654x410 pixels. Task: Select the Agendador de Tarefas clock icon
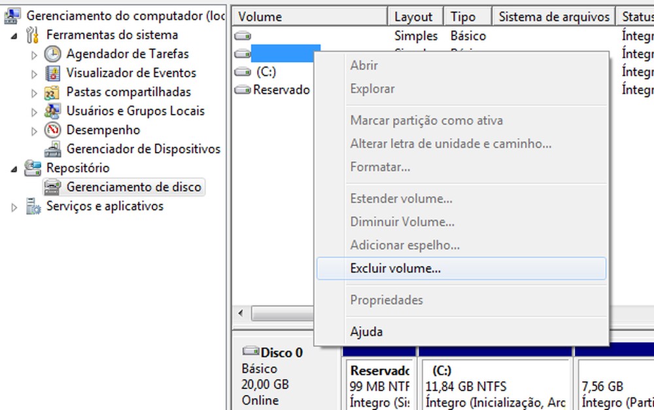[51, 54]
